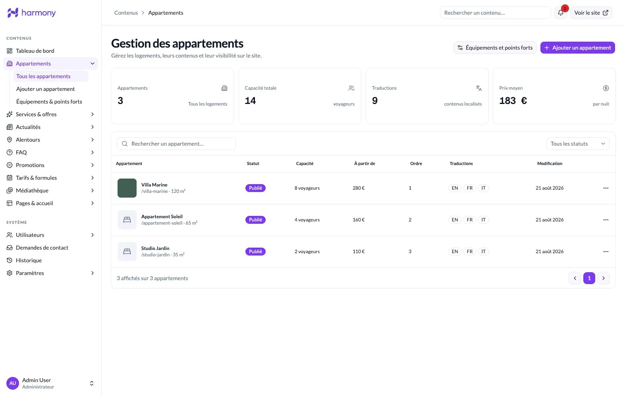Screen dimensions: 625x396
Task: Click the Historique clock icon
Action: pos(10,260)
